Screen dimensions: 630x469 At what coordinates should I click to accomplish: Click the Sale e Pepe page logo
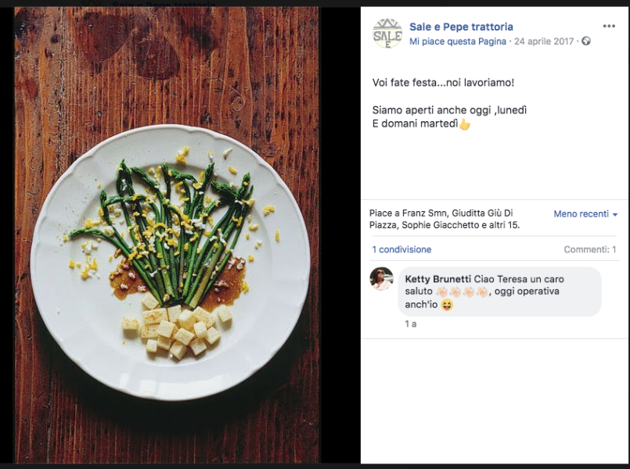click(x=387, y=34)
